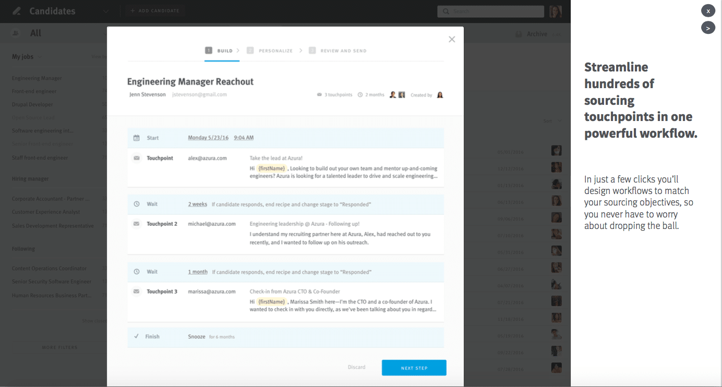Click the step 2 number badge
The height and width of the screenshot is (387, 722).
point(250,51)
